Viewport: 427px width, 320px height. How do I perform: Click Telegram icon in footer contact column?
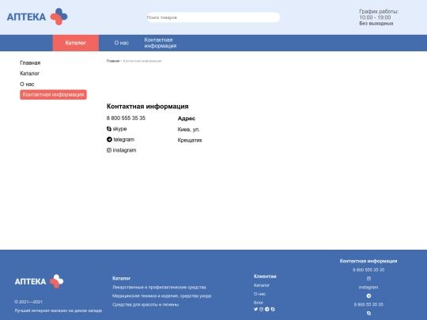click(368, 296)
